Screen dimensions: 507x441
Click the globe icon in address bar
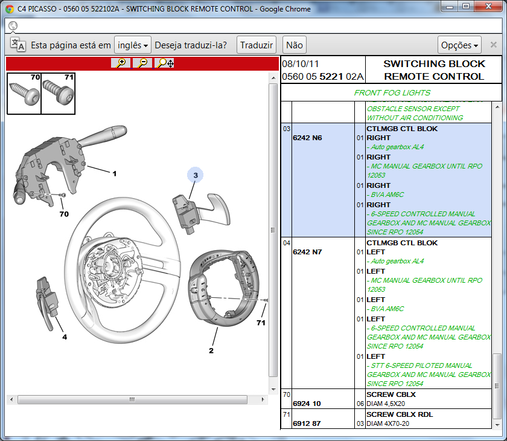pyautogui.click(x=13, y=25)
